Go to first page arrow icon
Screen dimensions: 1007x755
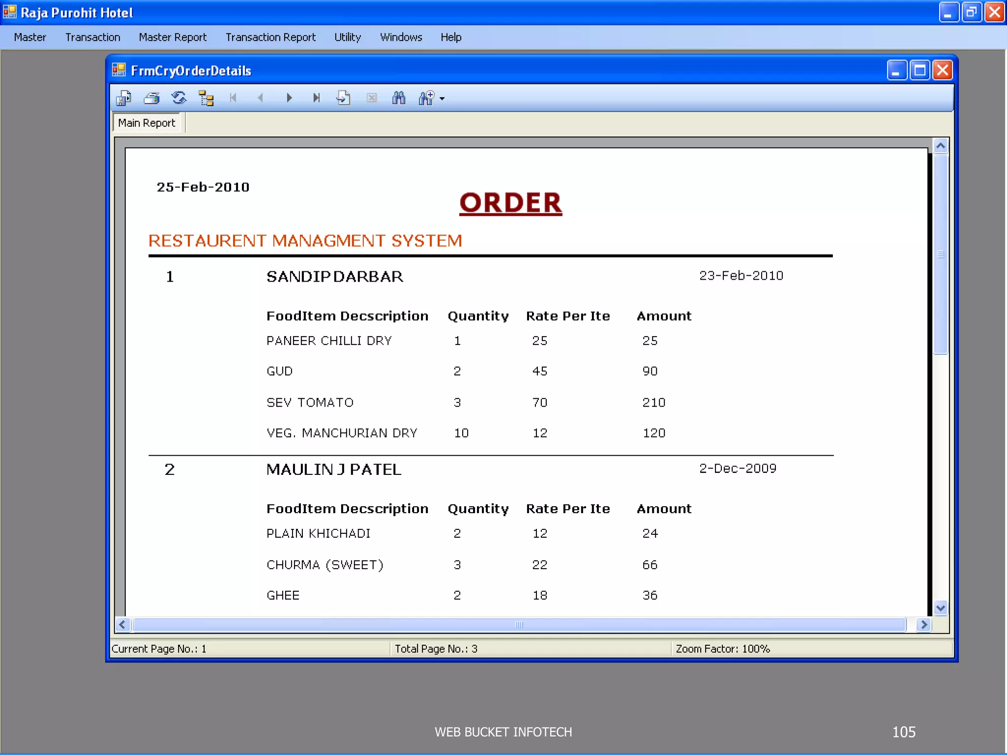234,98
